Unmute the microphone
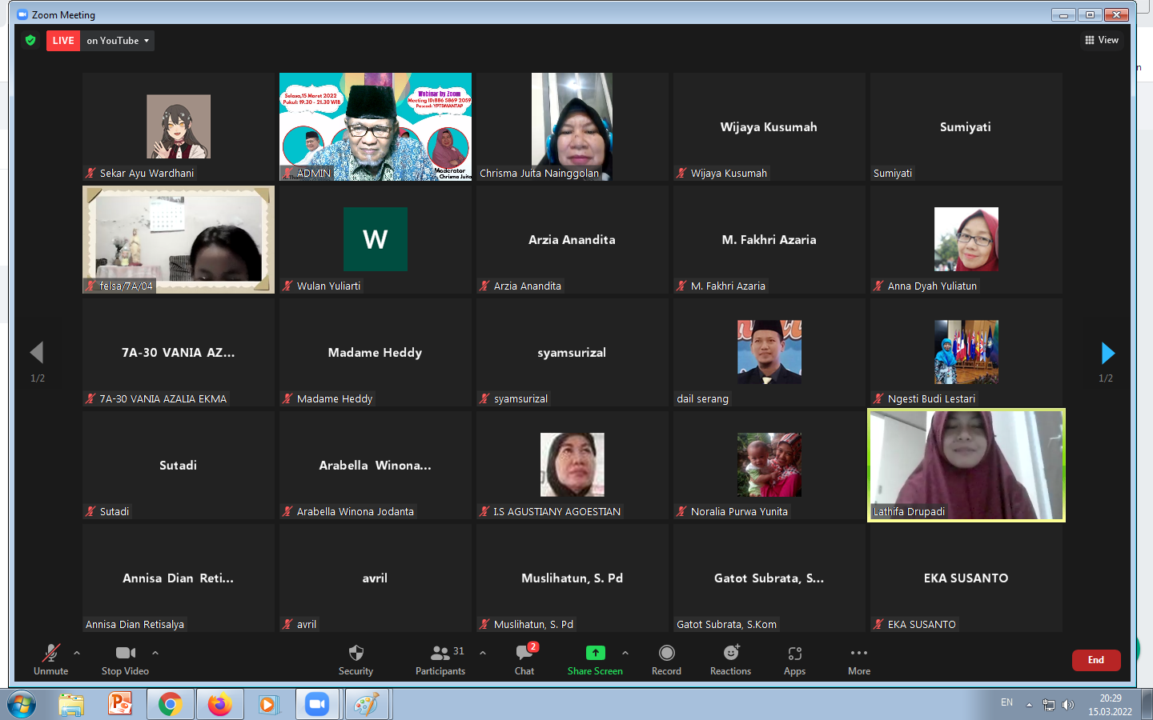 (x=50, y=660)
